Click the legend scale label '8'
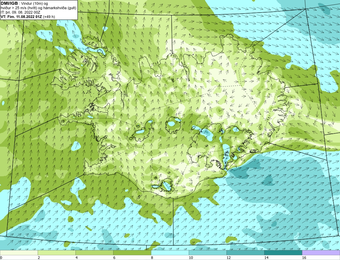 tap(152, 258)
